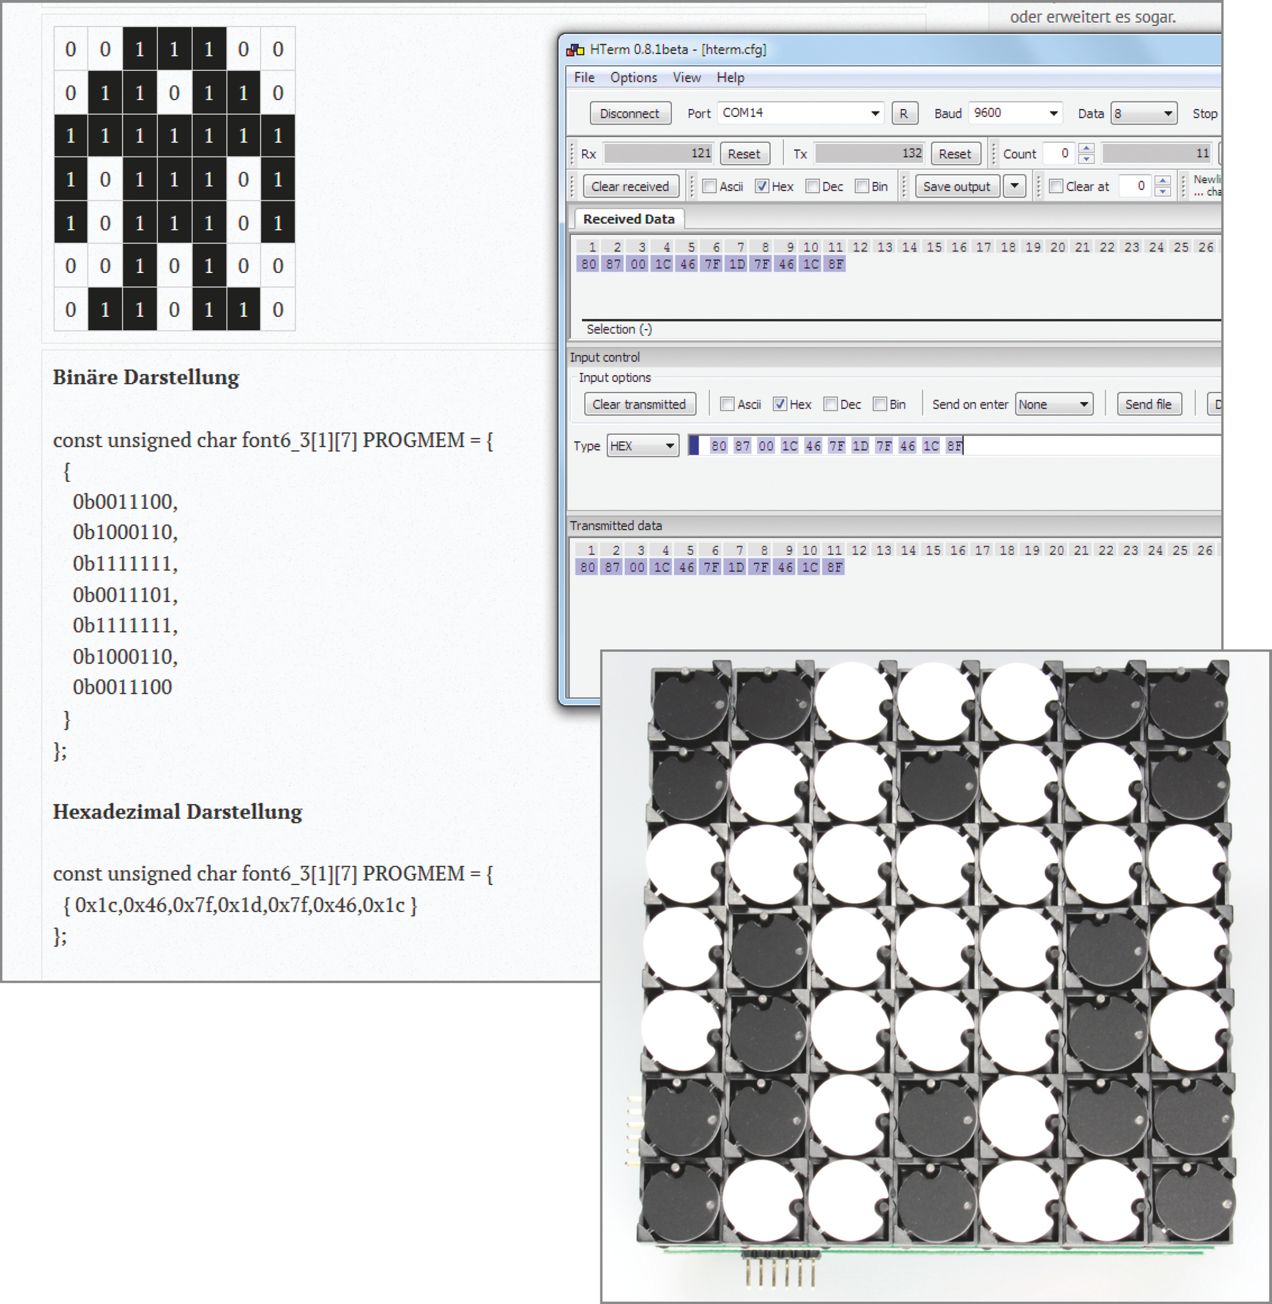Click the R refresh ports button
The height and width of the screenshot is (1304, 1272).
pos(904,114)
